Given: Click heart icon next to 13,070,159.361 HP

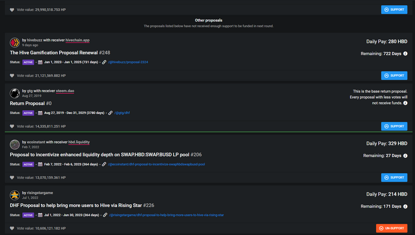Looking at the screenshot, I should click(12, 177).
